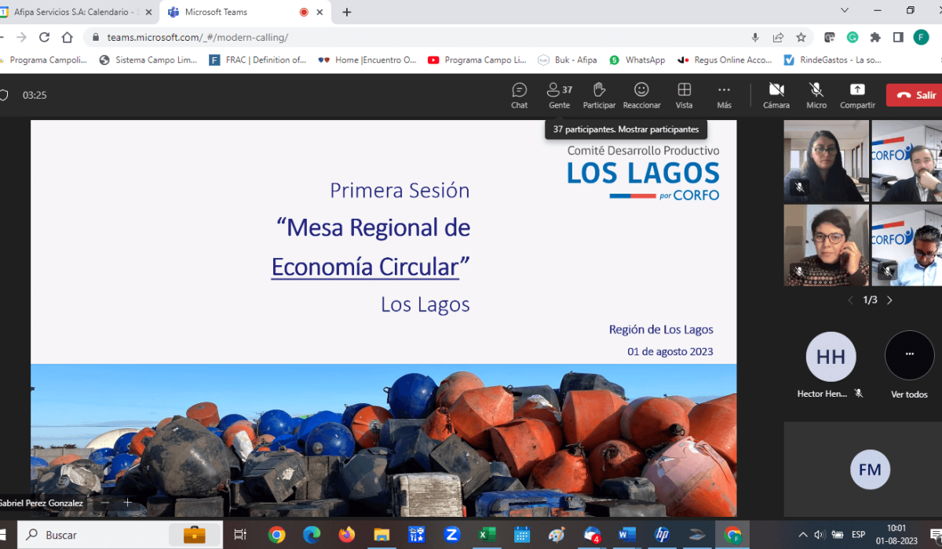The image size is (942, 549).
Task: Raise hand with Participar icon
Action: (x=599, y=95)
